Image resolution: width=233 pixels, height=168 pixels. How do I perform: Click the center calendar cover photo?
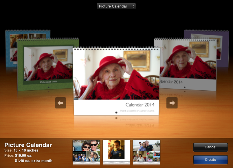click(x=116, y=75)
